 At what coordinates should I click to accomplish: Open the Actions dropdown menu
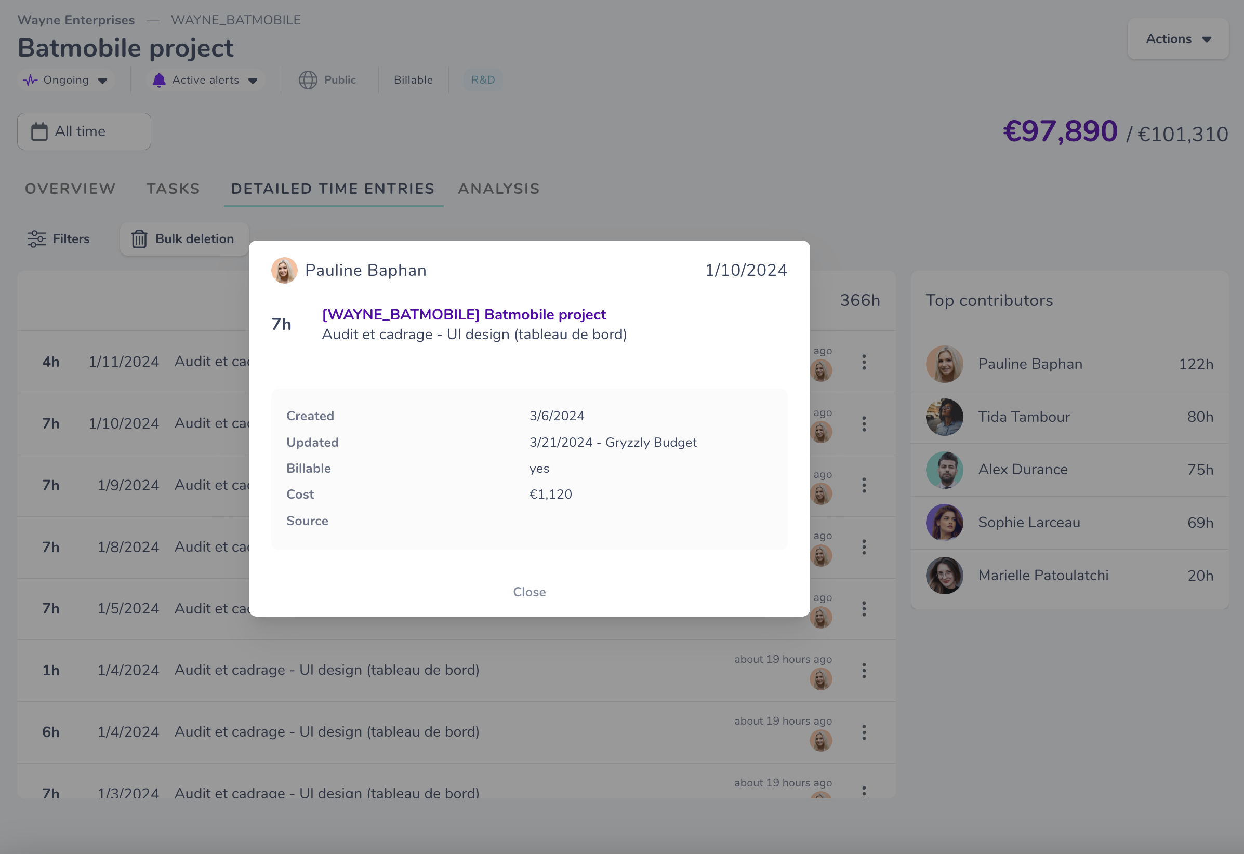tap(1177, 39)
